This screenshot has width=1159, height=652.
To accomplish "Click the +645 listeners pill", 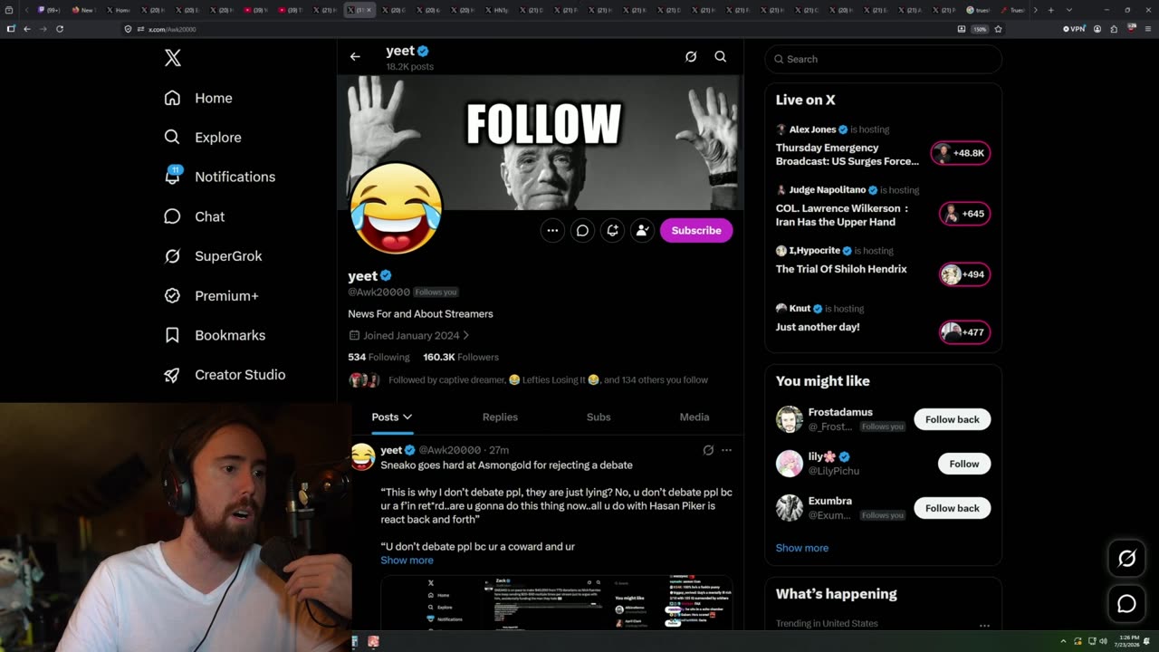I will click(964, 214).
